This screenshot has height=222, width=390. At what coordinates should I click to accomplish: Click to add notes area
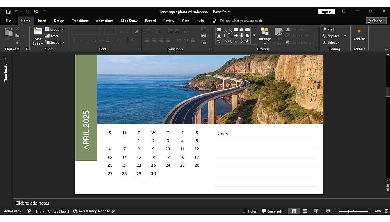(x=32, y=203)
